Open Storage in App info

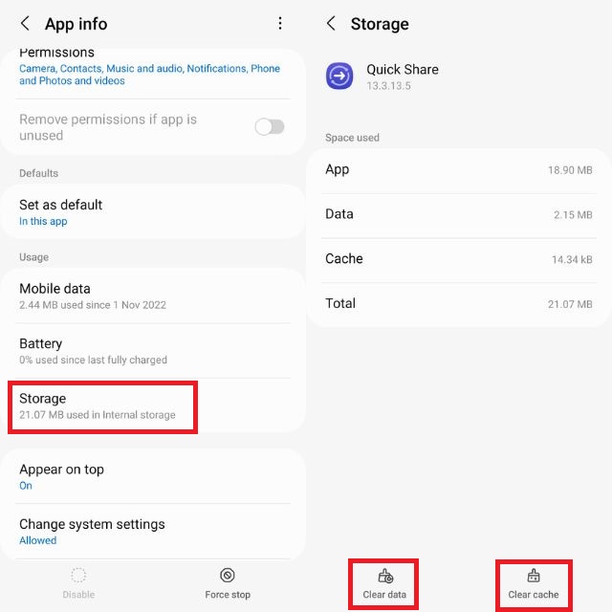click(101, 406)
